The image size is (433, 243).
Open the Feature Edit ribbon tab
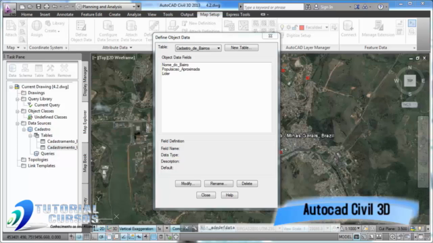click(x=91, y=14)
